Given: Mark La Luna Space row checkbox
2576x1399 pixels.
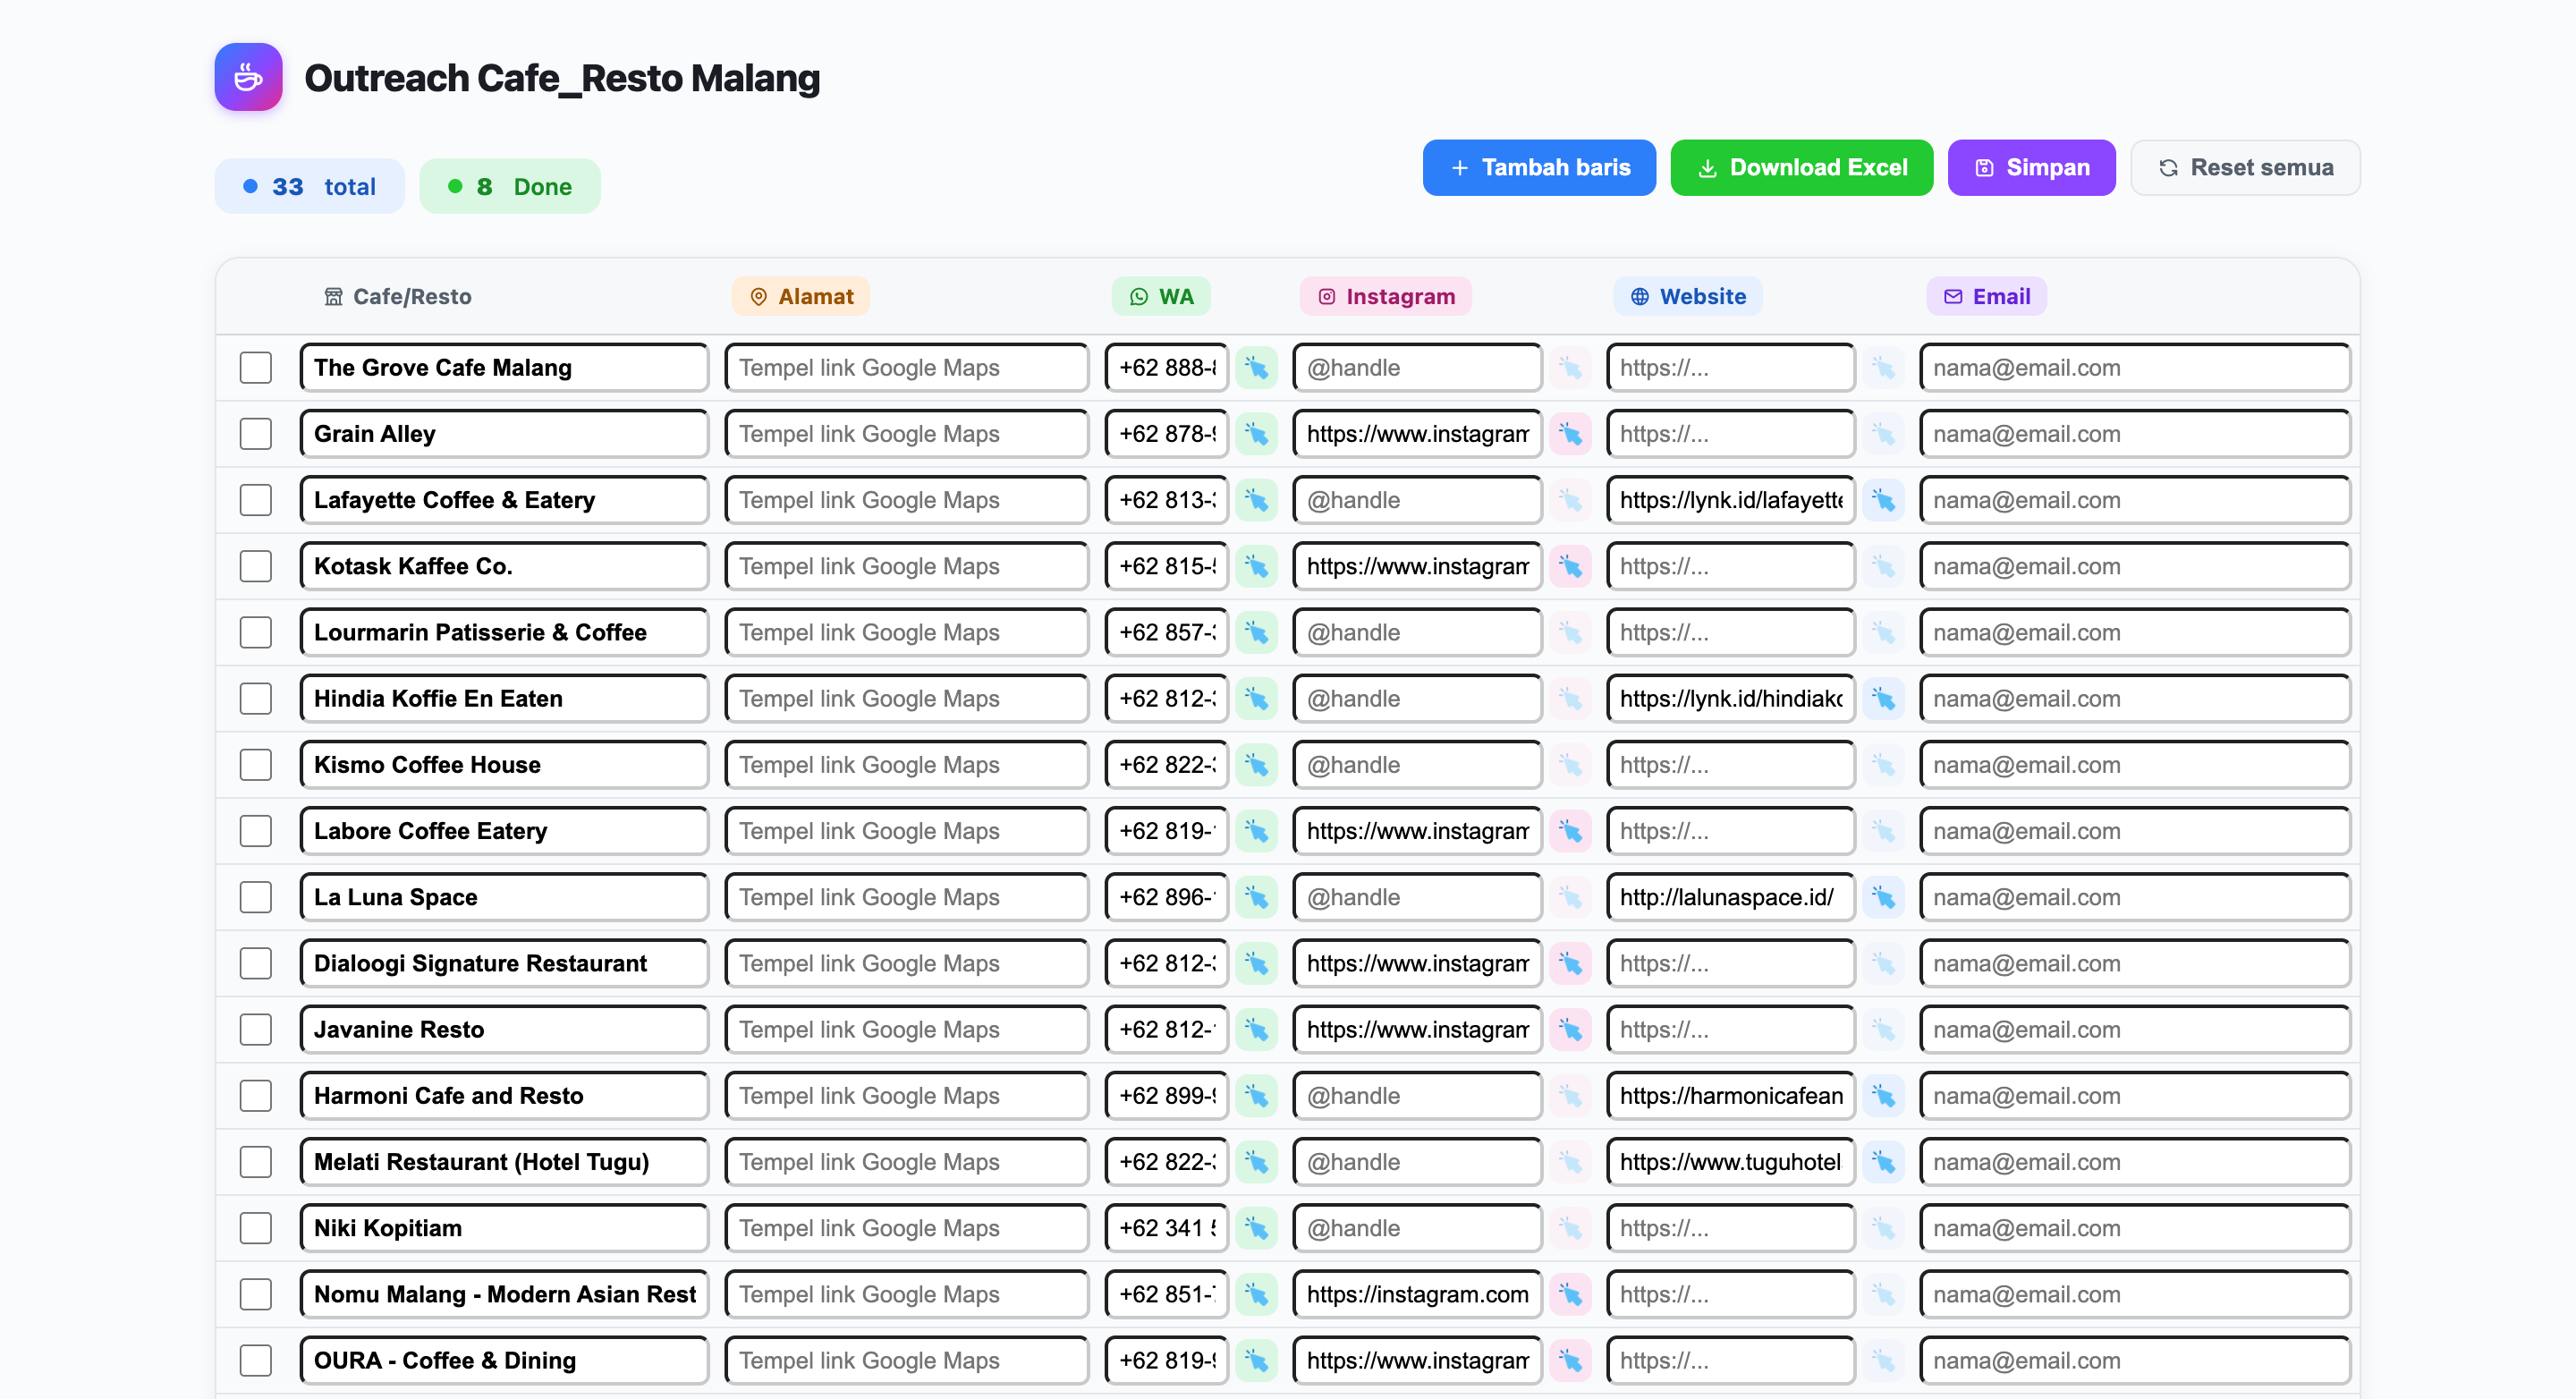Looking at the screenshot, I should pyautogui.click(x=256, y=897).
